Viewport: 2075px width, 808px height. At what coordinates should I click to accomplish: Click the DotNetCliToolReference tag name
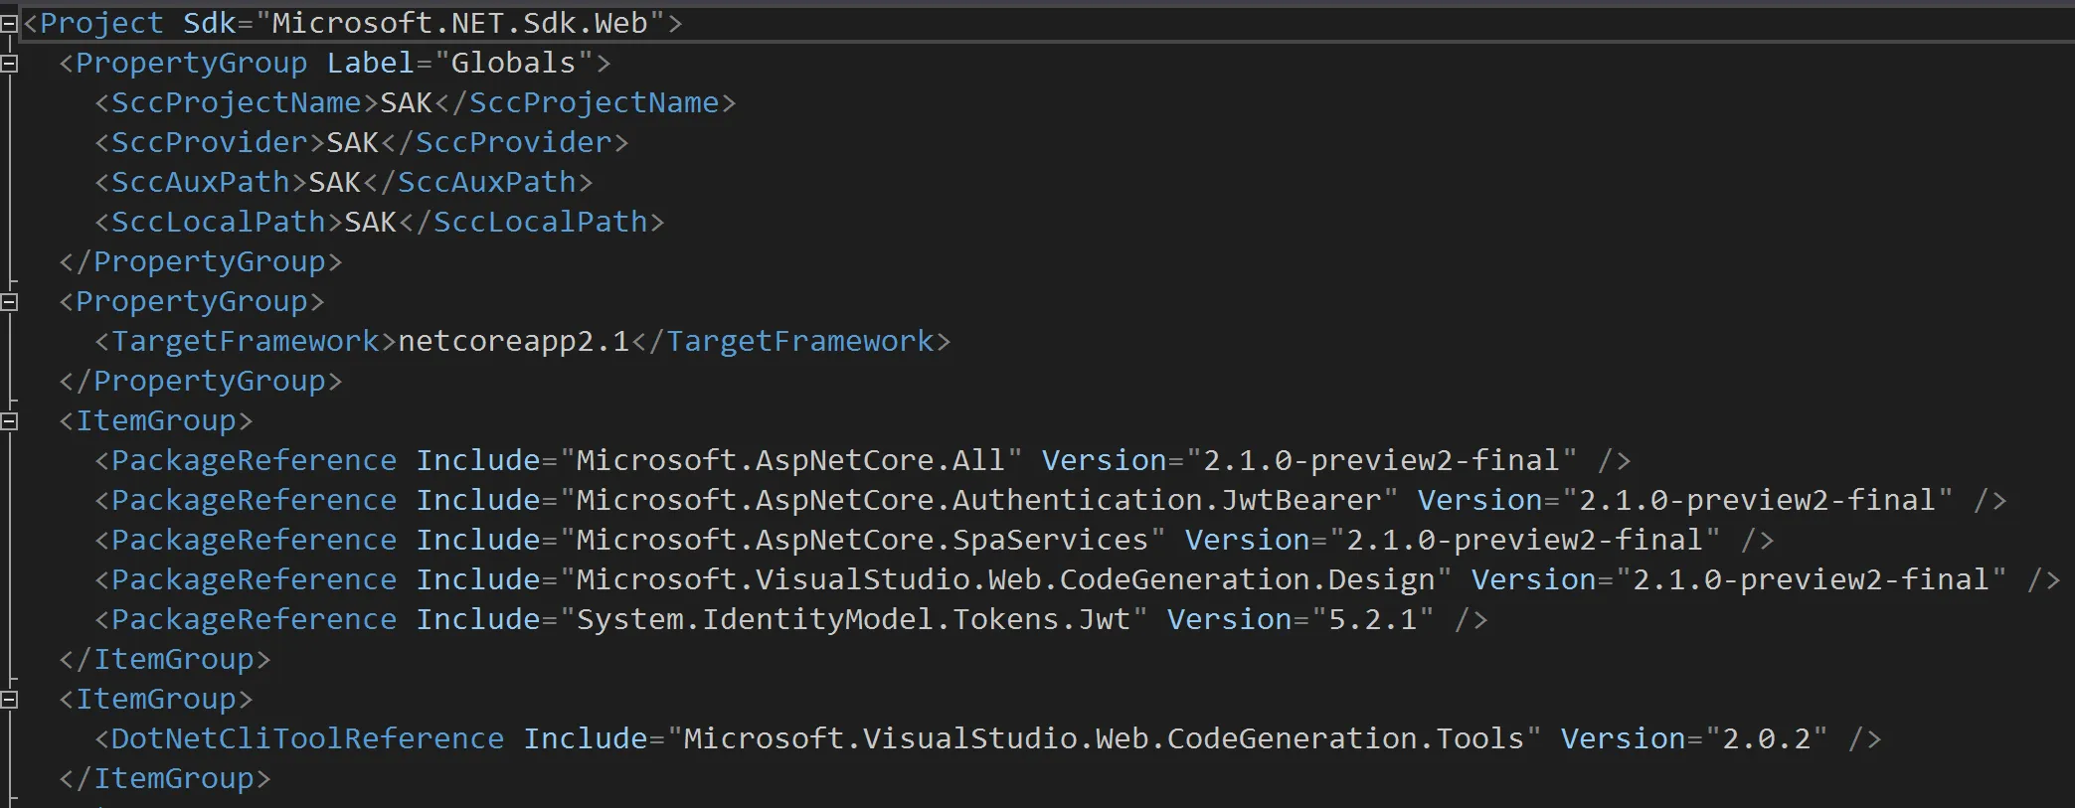307,738
